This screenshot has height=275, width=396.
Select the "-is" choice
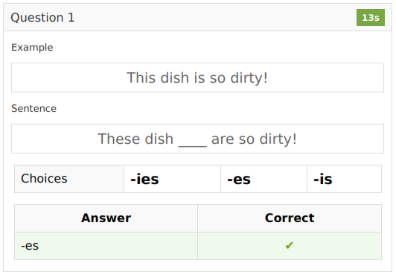click(x=344, y=179)
